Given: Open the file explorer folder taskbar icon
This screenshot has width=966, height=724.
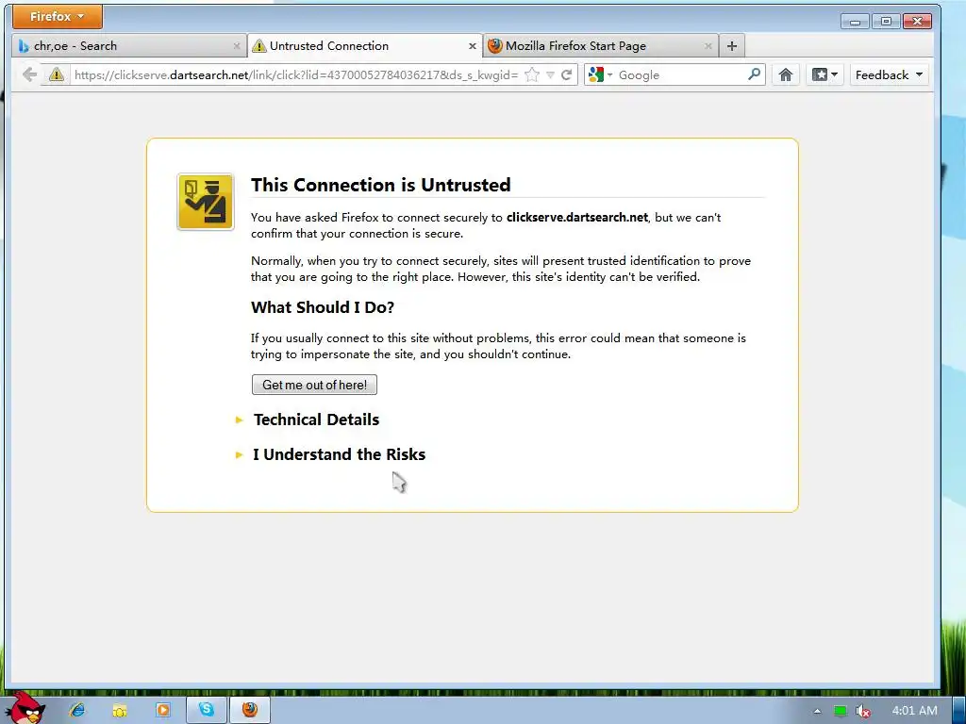Looking at the screenshot, I should click(120, 710).
